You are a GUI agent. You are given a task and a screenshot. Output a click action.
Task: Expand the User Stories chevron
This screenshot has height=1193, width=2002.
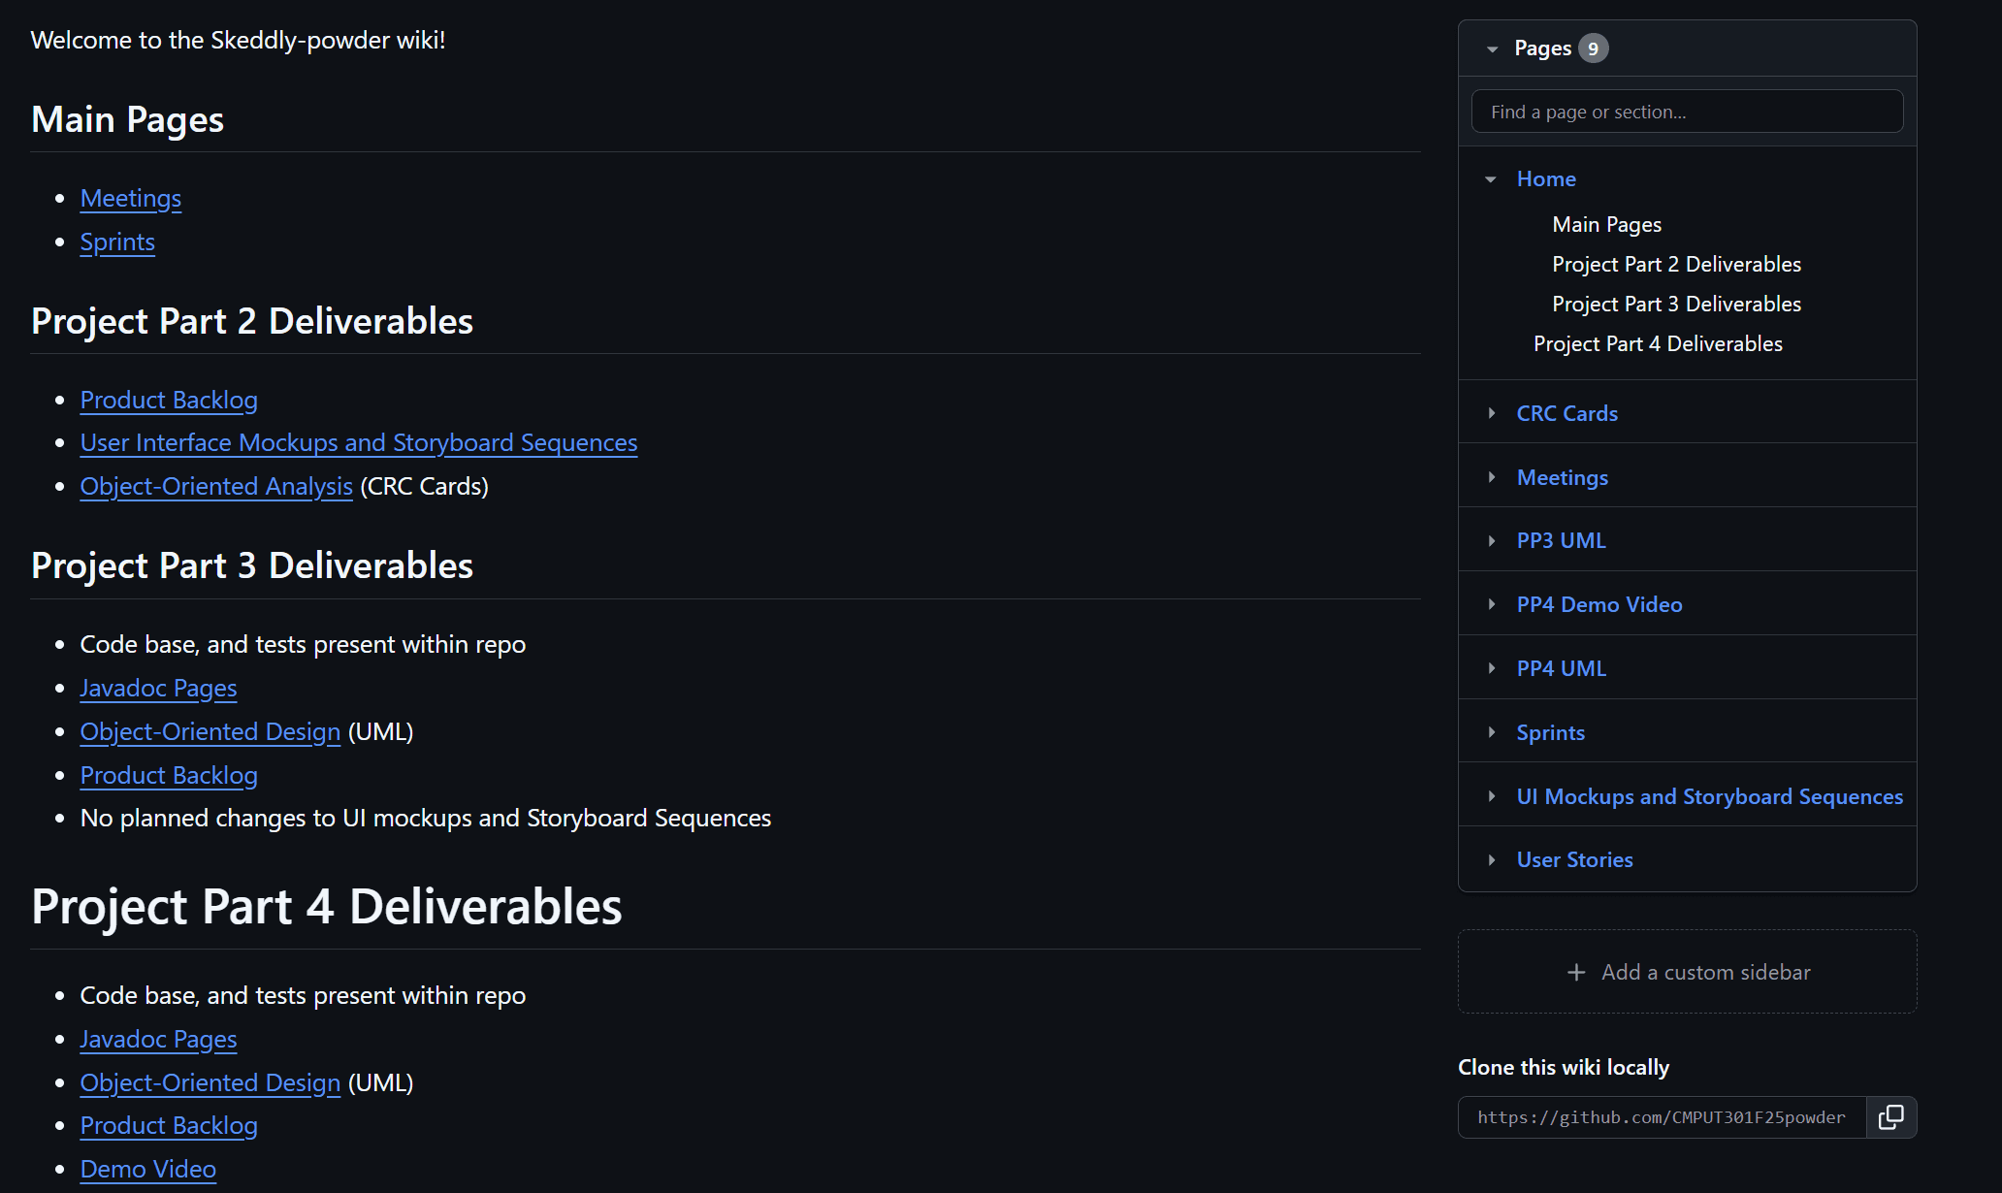pos(1491,859)
